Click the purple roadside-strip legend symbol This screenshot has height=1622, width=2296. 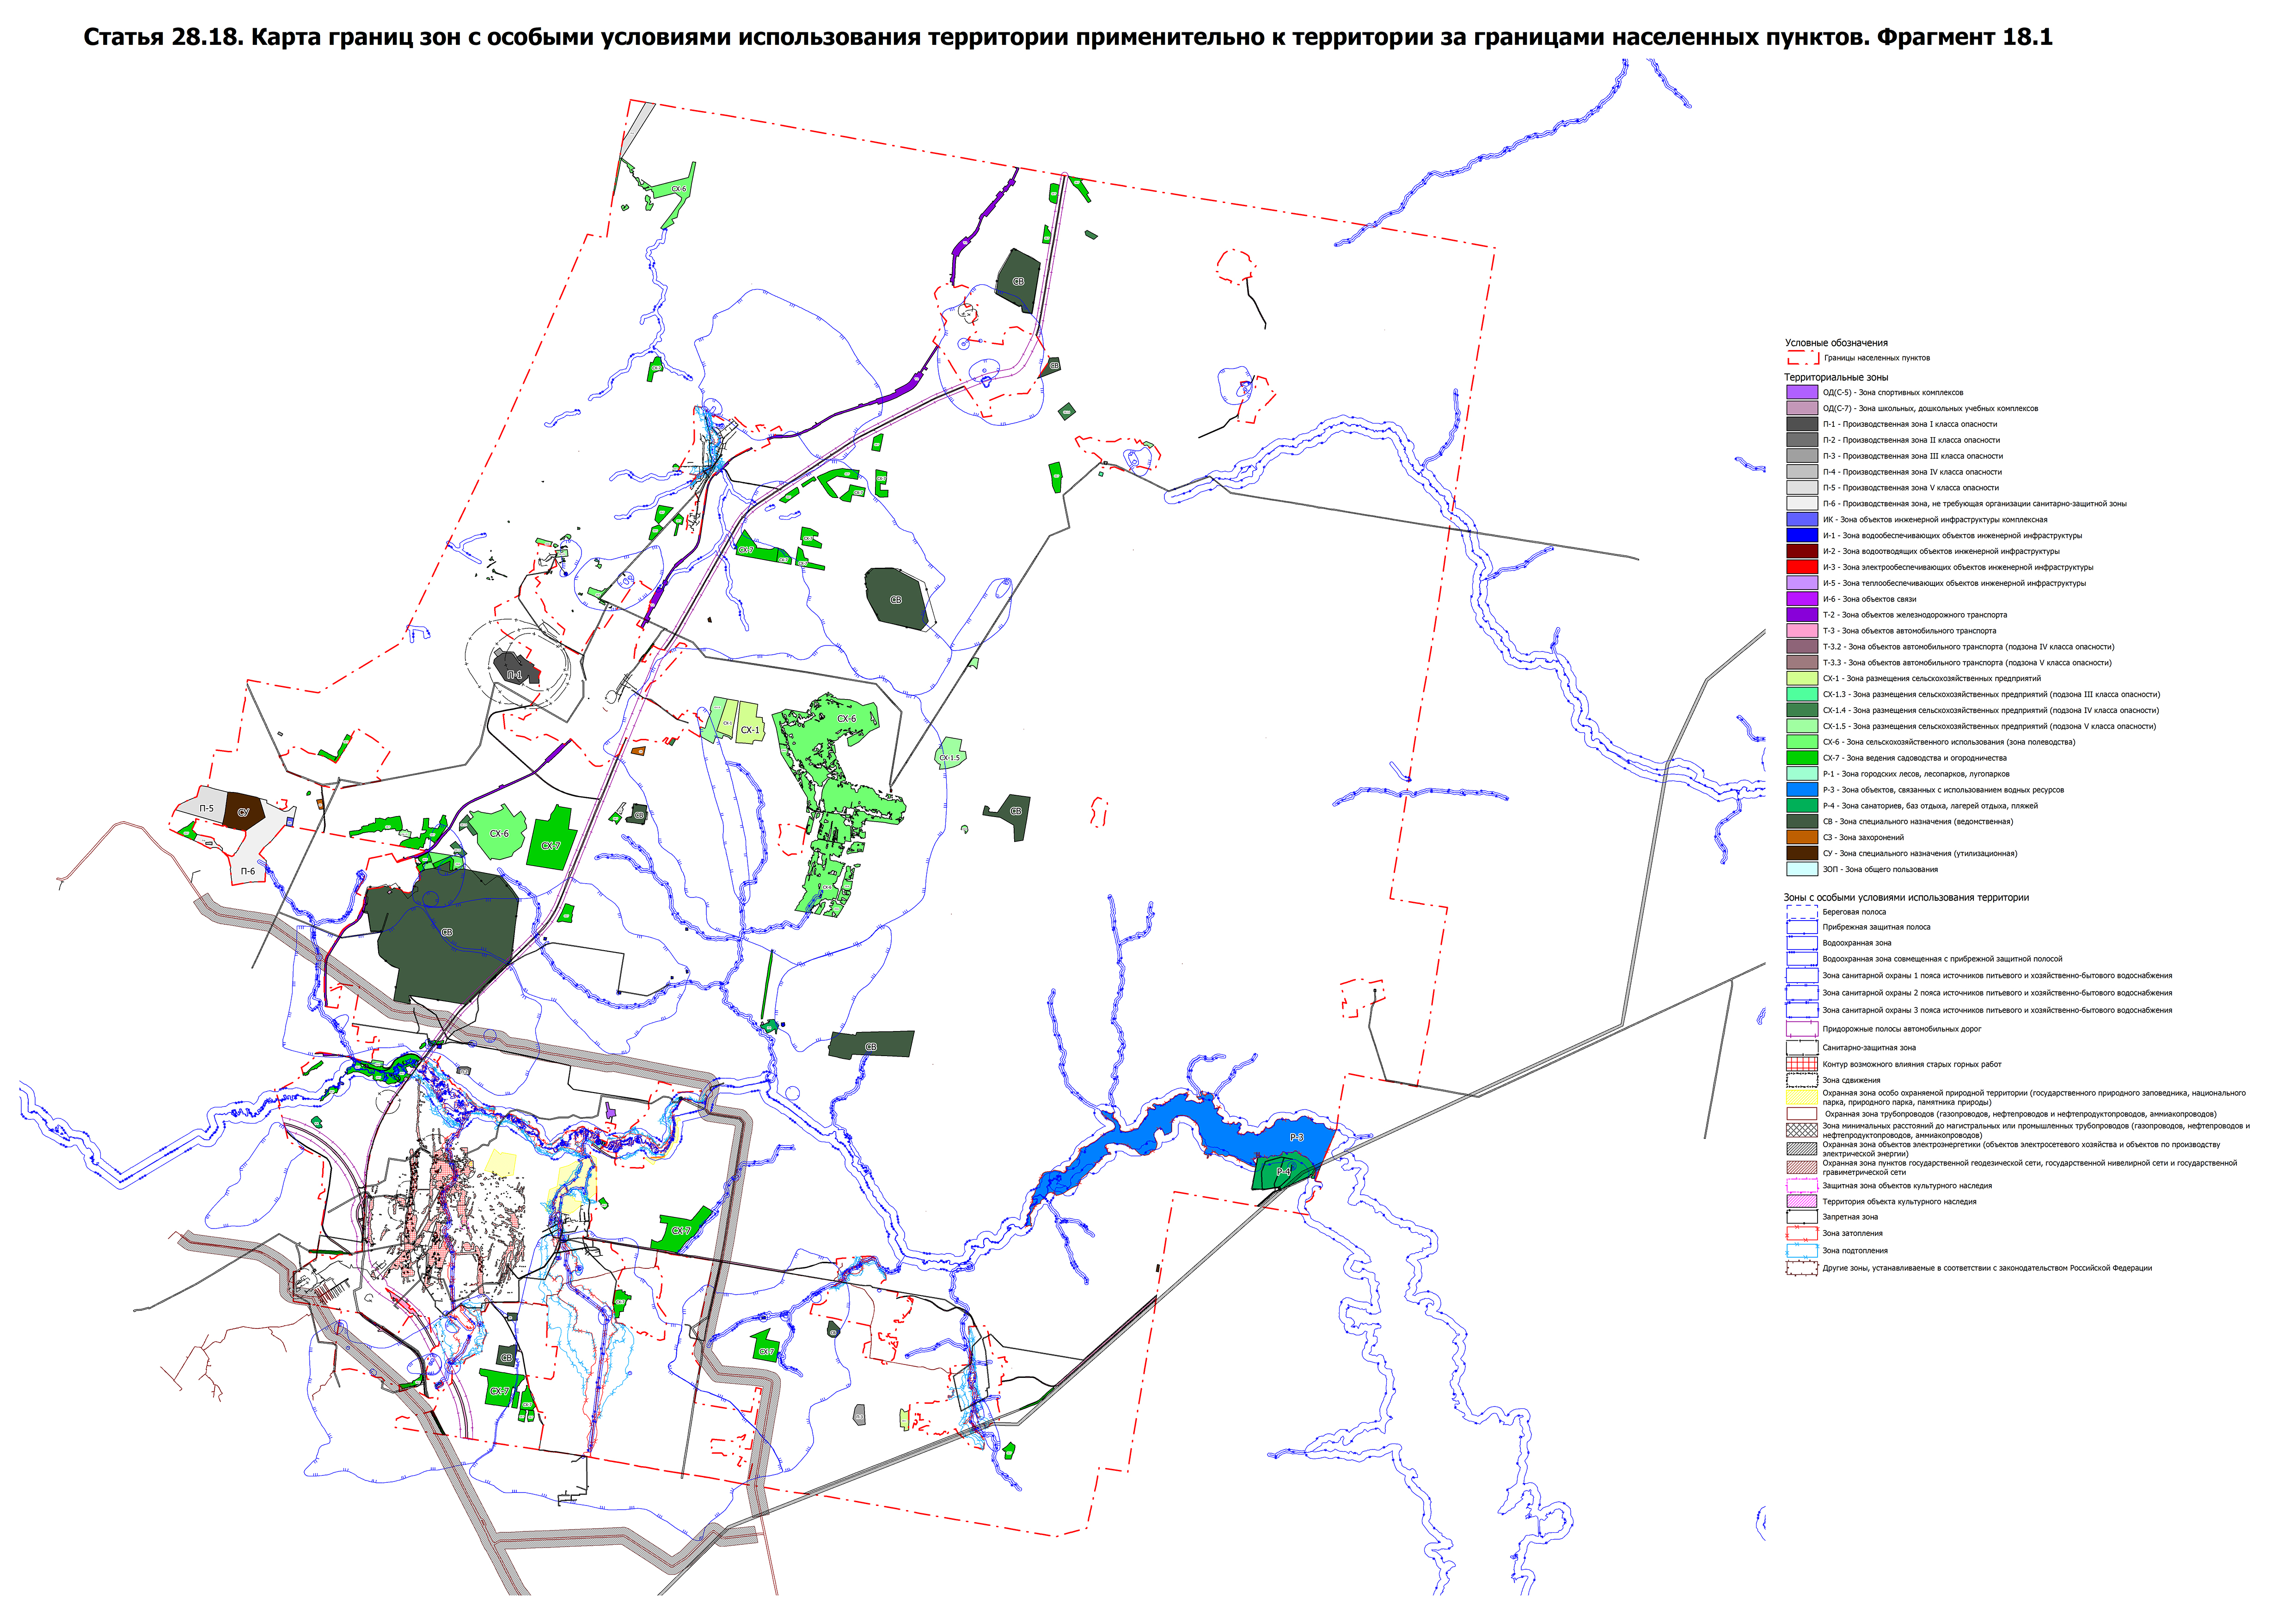pos(1801,1028)
